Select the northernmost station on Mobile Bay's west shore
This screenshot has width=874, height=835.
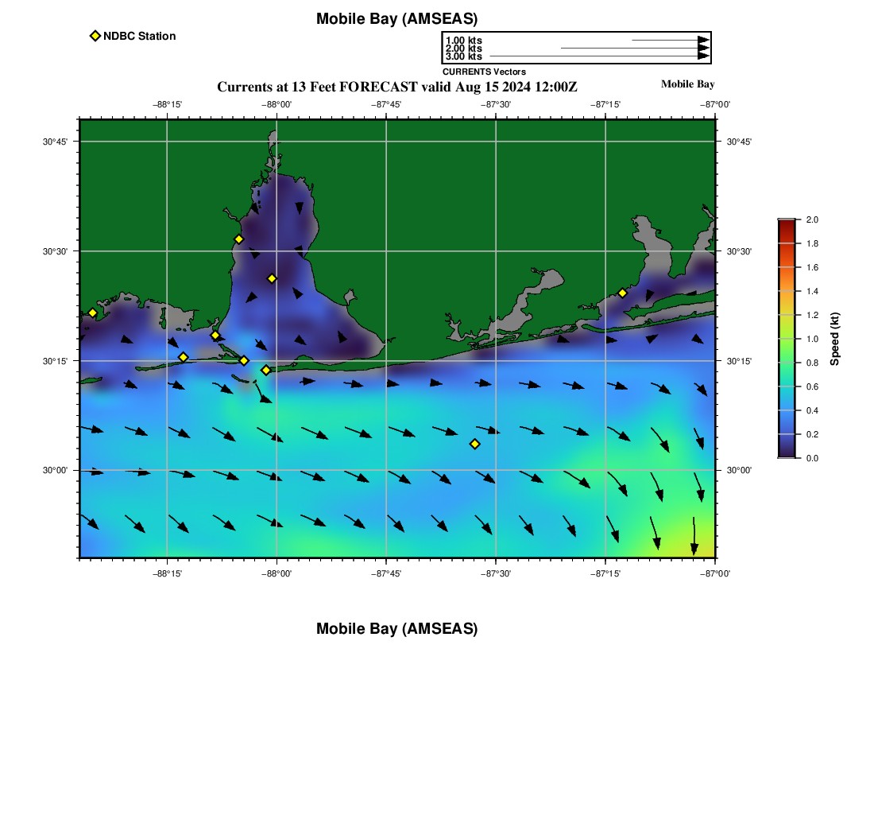(x=238, y=239)
